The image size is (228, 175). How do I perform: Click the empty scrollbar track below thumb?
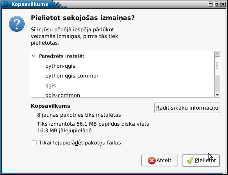tap(217, 84)
